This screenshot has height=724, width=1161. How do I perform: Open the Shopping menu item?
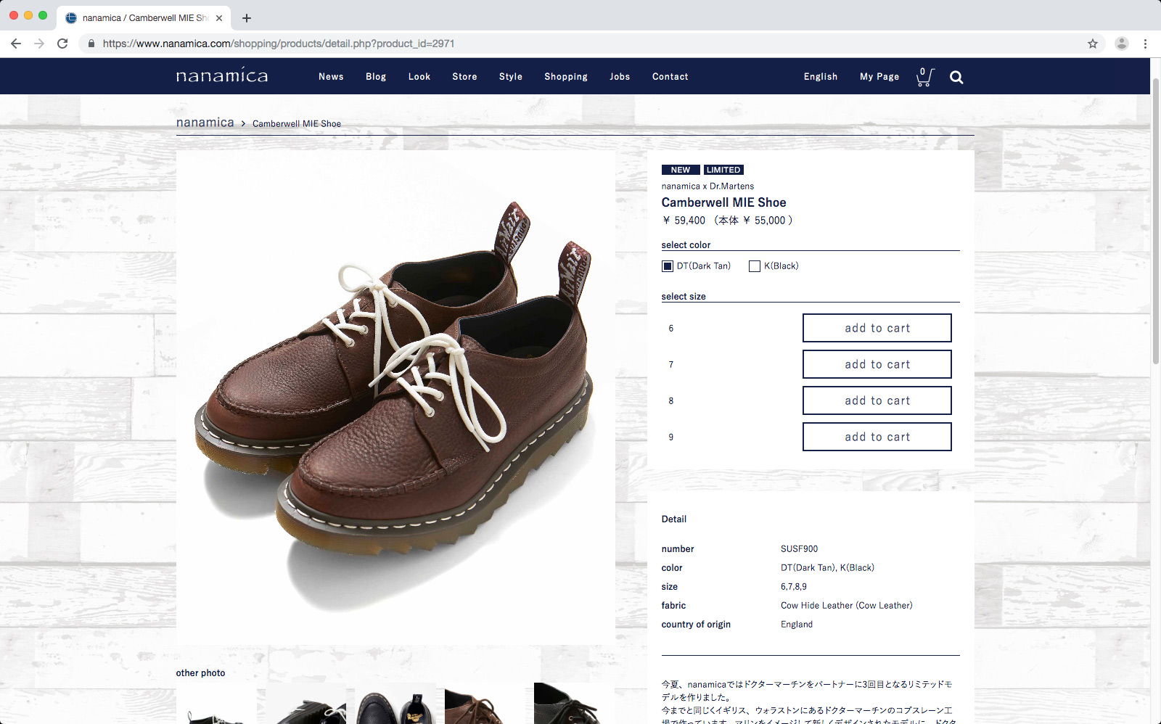tap(566, 77)
